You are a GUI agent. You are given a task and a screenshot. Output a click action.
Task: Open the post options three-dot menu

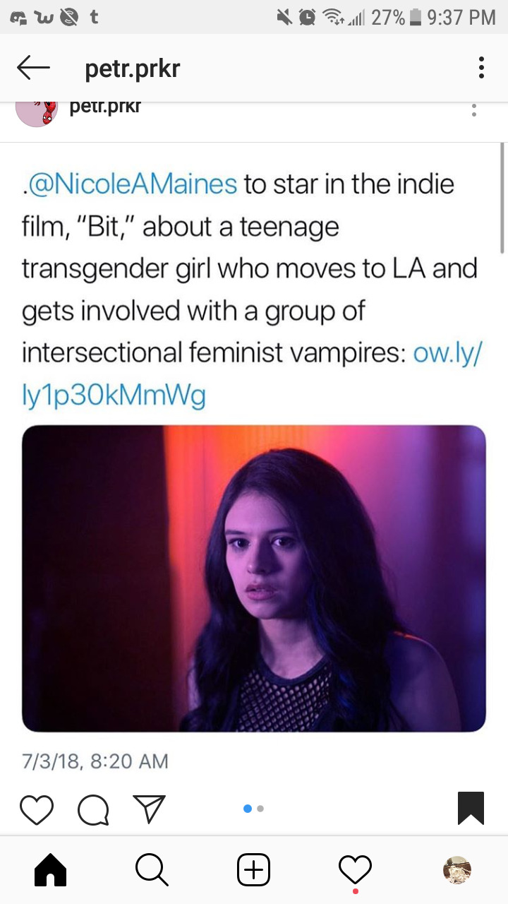[x=474, y=110]
